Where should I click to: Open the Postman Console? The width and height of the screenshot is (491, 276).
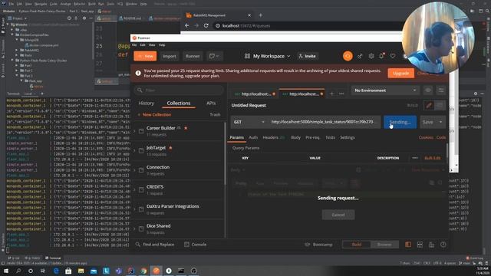coord(195,245)
